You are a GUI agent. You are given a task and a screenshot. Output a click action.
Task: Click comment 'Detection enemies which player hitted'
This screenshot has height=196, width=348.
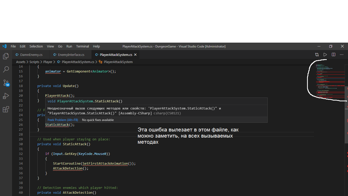pos(78,188)
